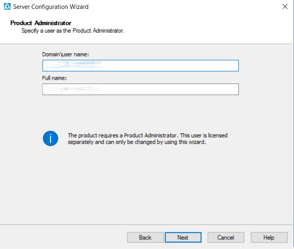294x249 pixels.
Task: Focus the Domain\user name input field
Action: click(x=140, y=66)
